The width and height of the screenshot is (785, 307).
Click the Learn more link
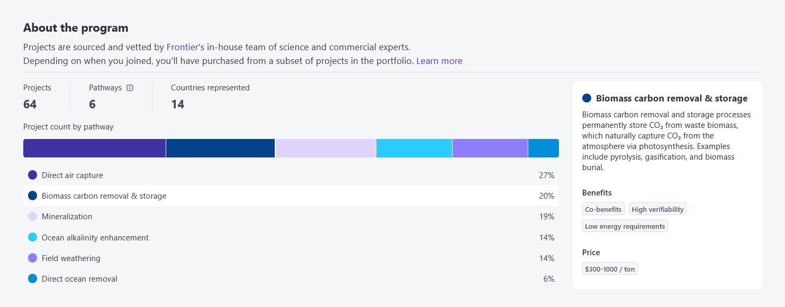pyautogui.click(x=439, y=61)
